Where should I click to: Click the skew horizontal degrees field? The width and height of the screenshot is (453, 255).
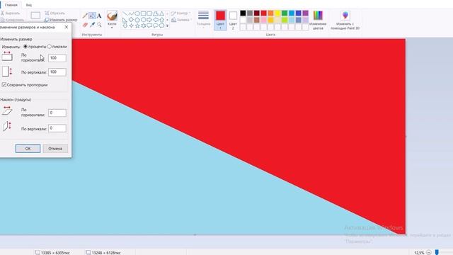point(57,113)
